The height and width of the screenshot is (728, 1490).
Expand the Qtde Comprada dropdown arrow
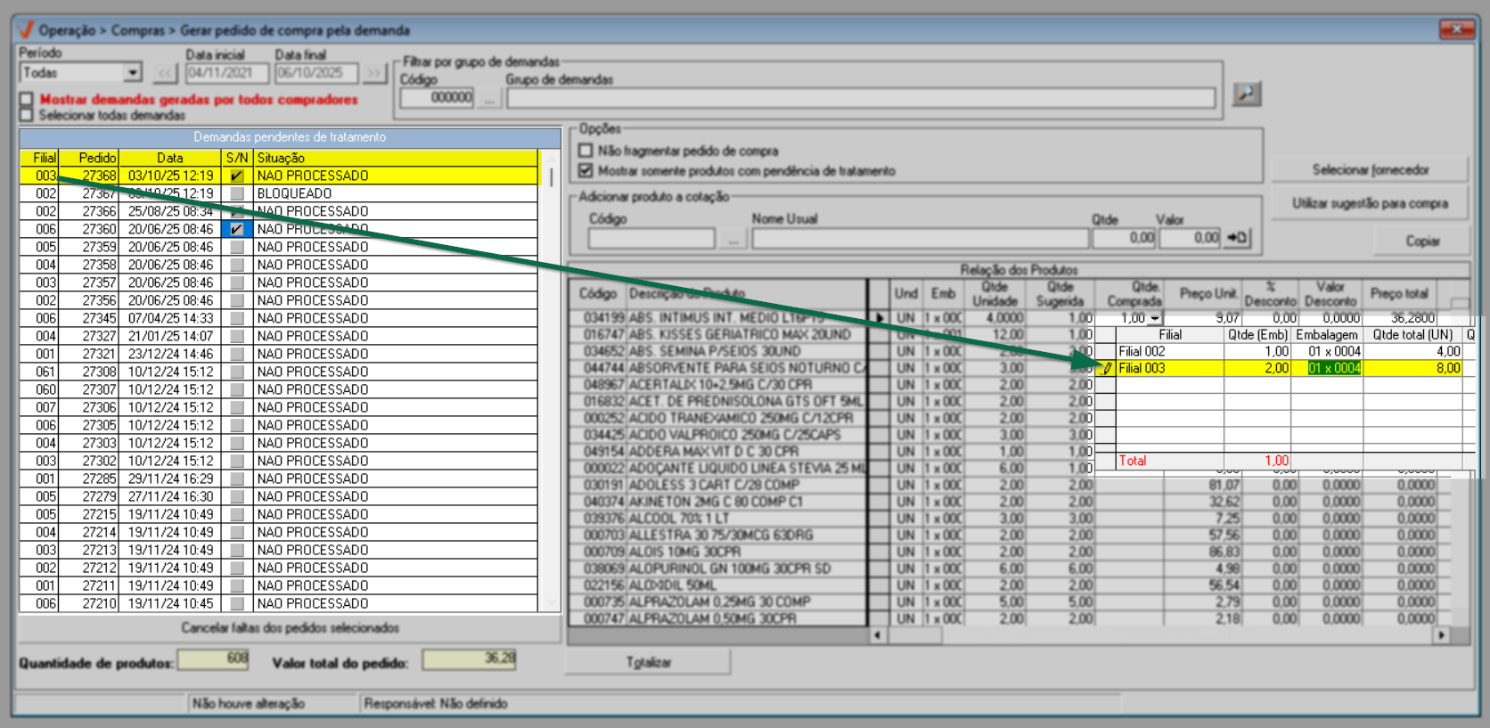coord(1155,318)
